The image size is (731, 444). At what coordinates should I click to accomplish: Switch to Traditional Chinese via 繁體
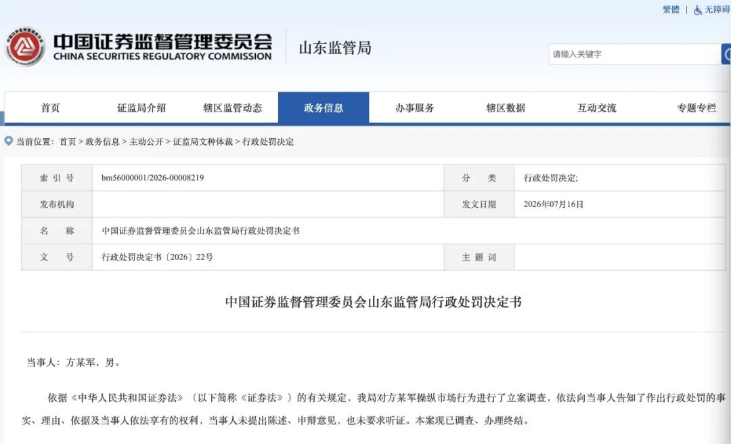[x=671, y=9]
